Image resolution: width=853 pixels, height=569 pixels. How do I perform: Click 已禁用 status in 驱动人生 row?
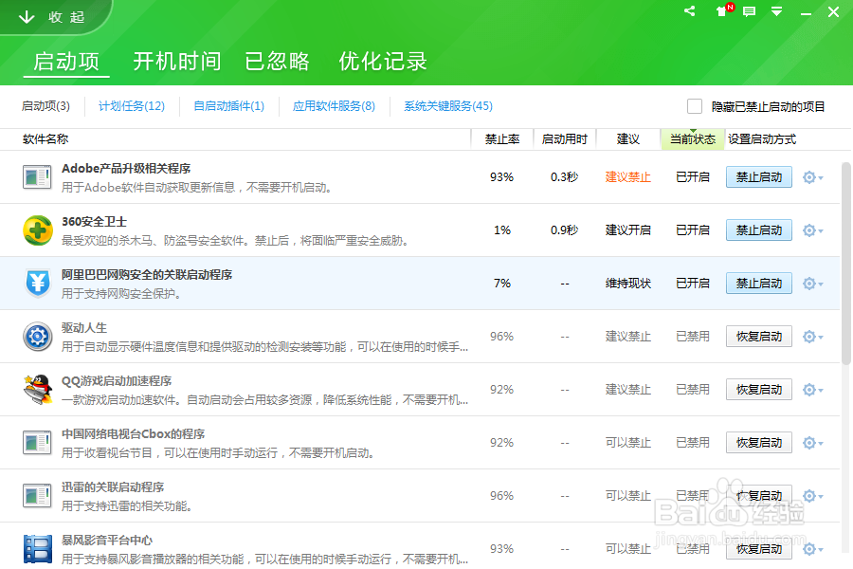(x=693, y=337)
